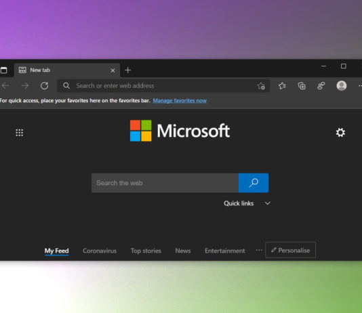362x313 pixels.
Task: Show more feed categories ellipsis
Action: pyautogui.click(x=259, y=250)
